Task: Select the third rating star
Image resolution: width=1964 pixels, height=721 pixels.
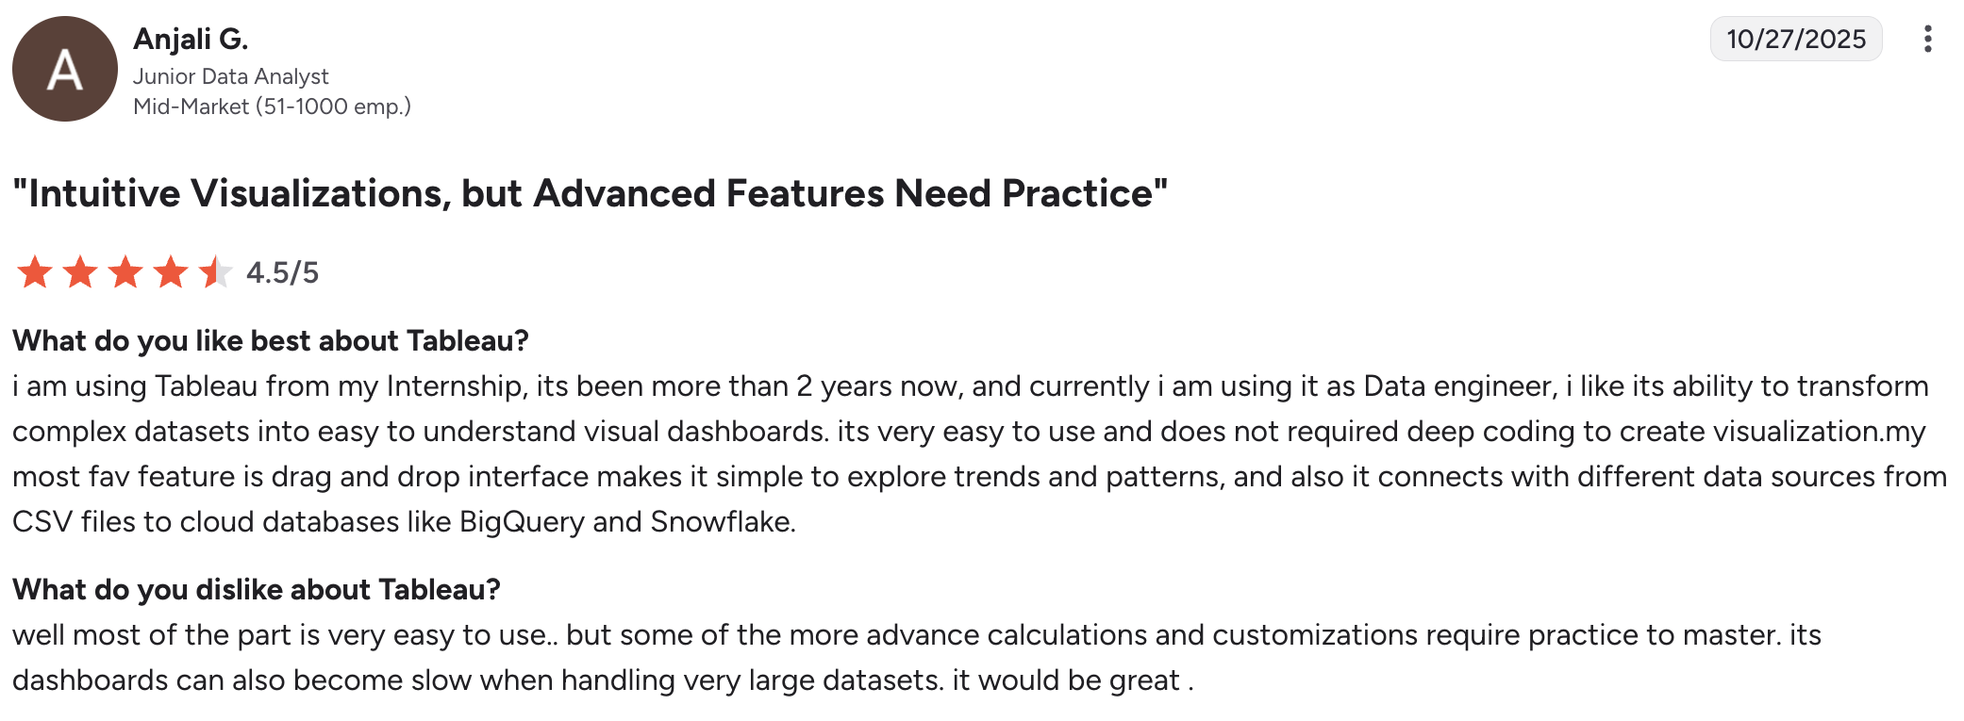Action: point(125,272)
